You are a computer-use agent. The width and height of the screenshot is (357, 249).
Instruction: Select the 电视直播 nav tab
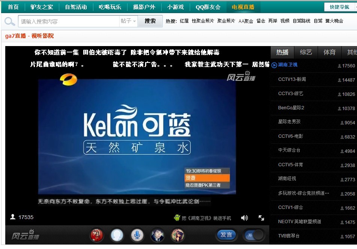click(x=243, y=7)
